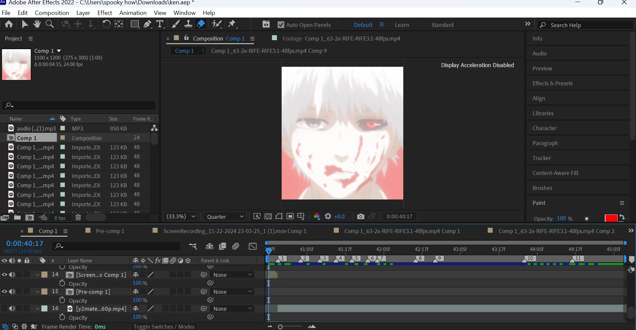This screenshot has width=636, height=330.
Task: Open the Paint panel menu icon
Action: (x=622, y=203)
